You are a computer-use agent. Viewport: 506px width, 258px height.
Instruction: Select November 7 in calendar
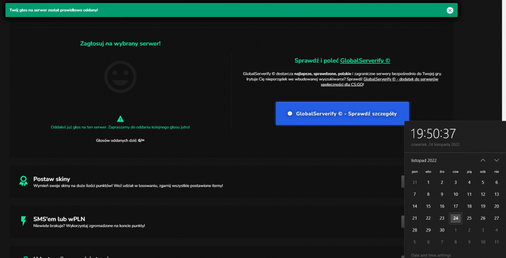415,194
